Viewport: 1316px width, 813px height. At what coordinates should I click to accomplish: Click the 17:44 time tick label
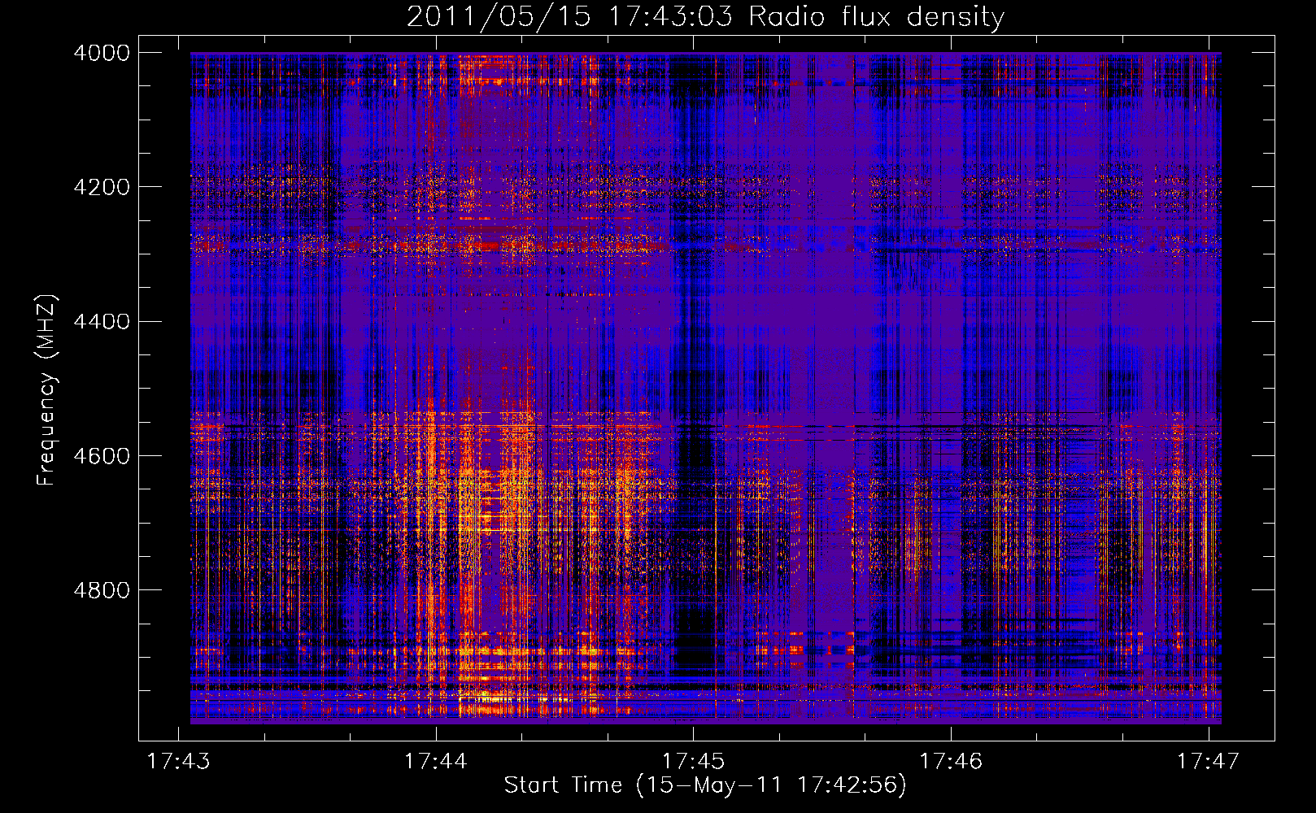coord(436,761)
